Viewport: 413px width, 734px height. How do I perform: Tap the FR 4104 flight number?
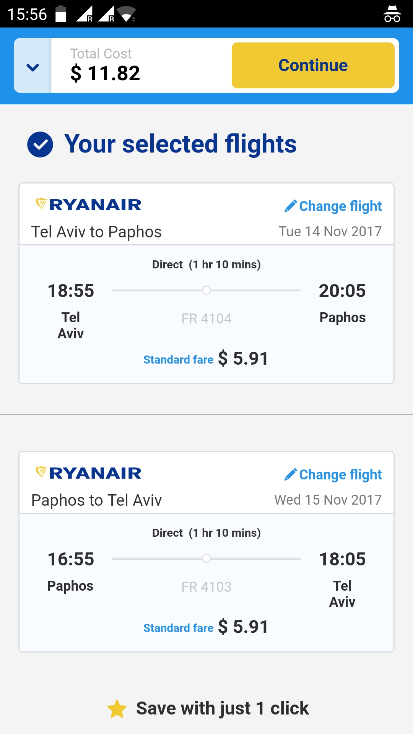(x=206, y=318)
